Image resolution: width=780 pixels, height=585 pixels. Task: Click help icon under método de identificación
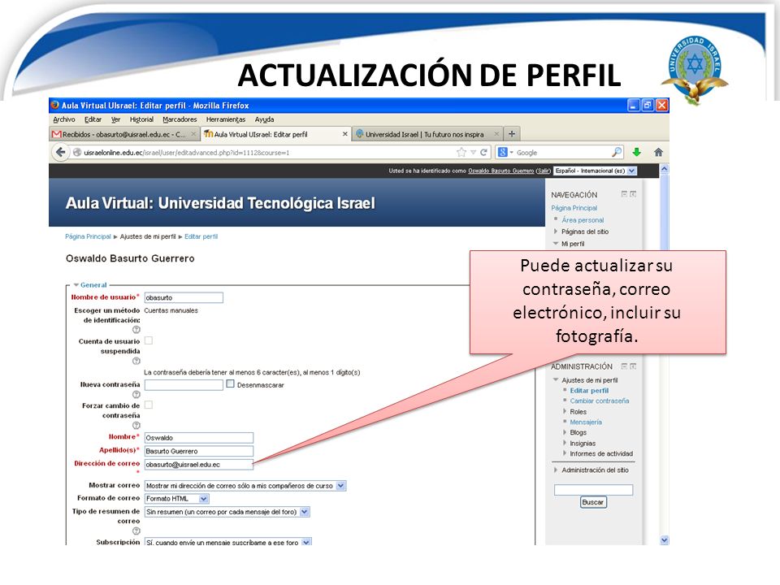(136, 329)
